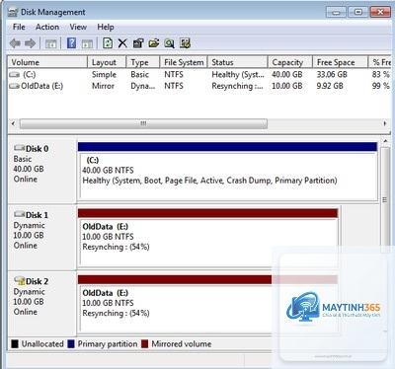Open the View menu

(78, 27)
